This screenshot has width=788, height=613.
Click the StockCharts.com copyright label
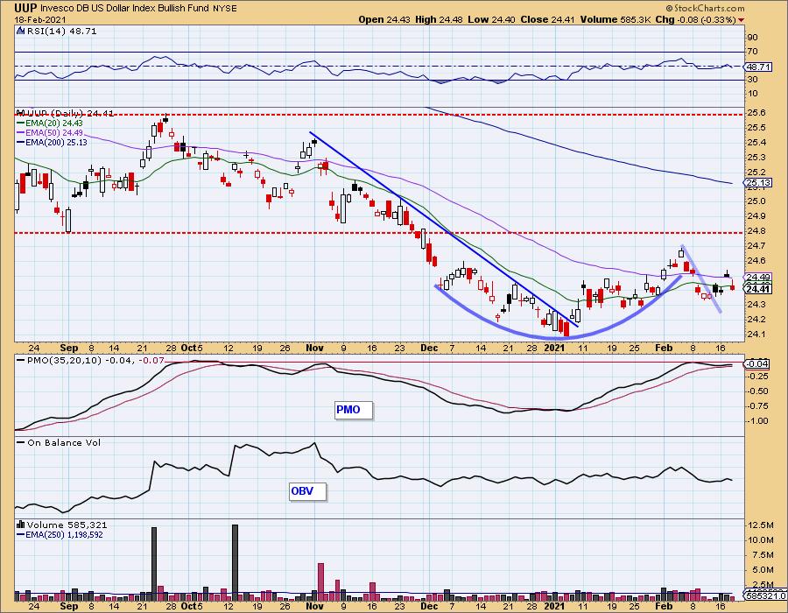tap(705, 8)
